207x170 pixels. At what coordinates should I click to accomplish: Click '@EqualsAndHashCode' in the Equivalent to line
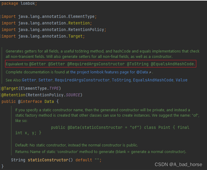[172, 64]
